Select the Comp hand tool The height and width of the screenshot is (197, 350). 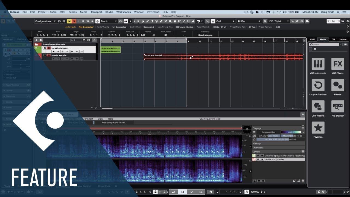pos(174,21)
